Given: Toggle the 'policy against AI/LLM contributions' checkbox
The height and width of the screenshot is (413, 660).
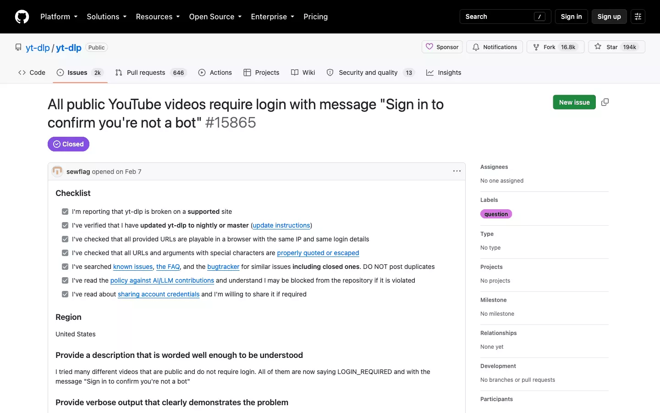Looking at the screenshot, I should click(x=65, y=280).
